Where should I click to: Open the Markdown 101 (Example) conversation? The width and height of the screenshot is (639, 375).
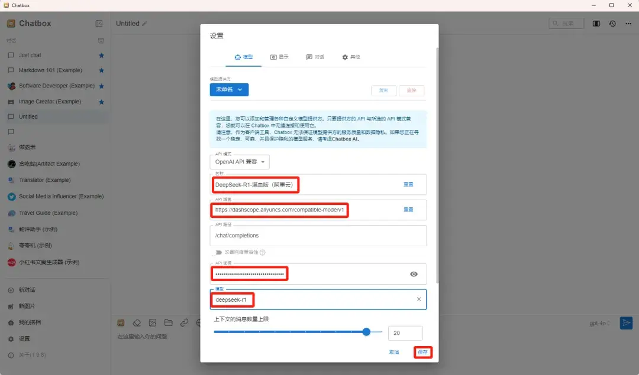tap(55, 70)
